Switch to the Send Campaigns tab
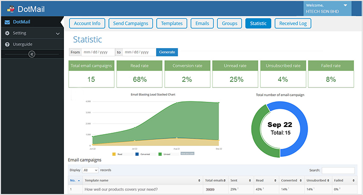The image size is (363, 195). tap(131, 23)
